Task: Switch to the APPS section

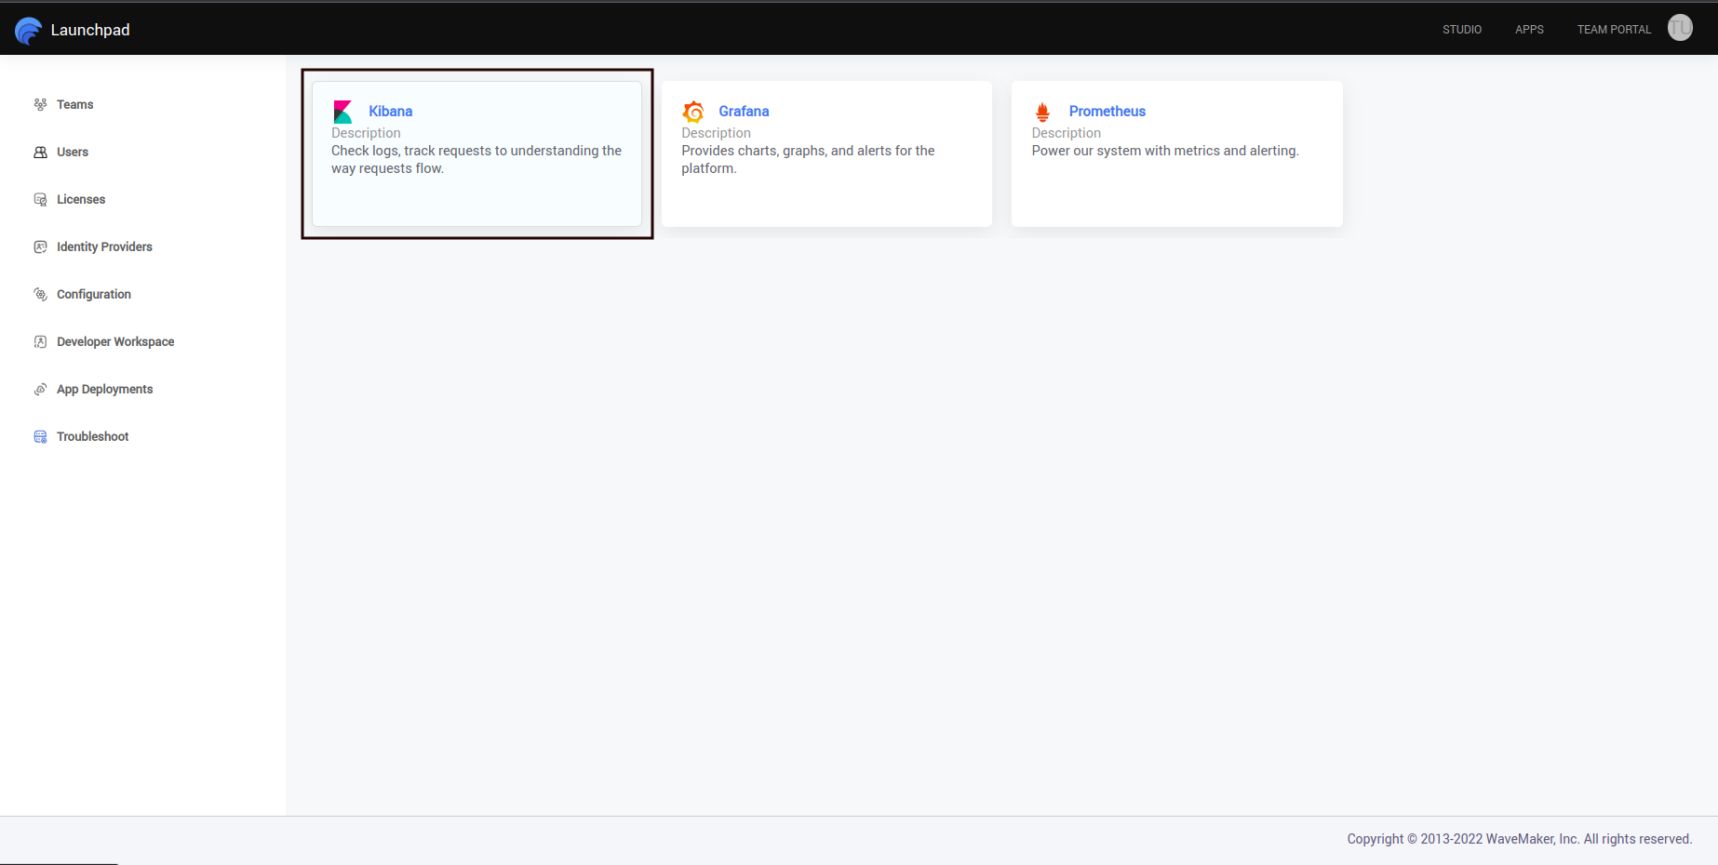Action: point(1529,29)
